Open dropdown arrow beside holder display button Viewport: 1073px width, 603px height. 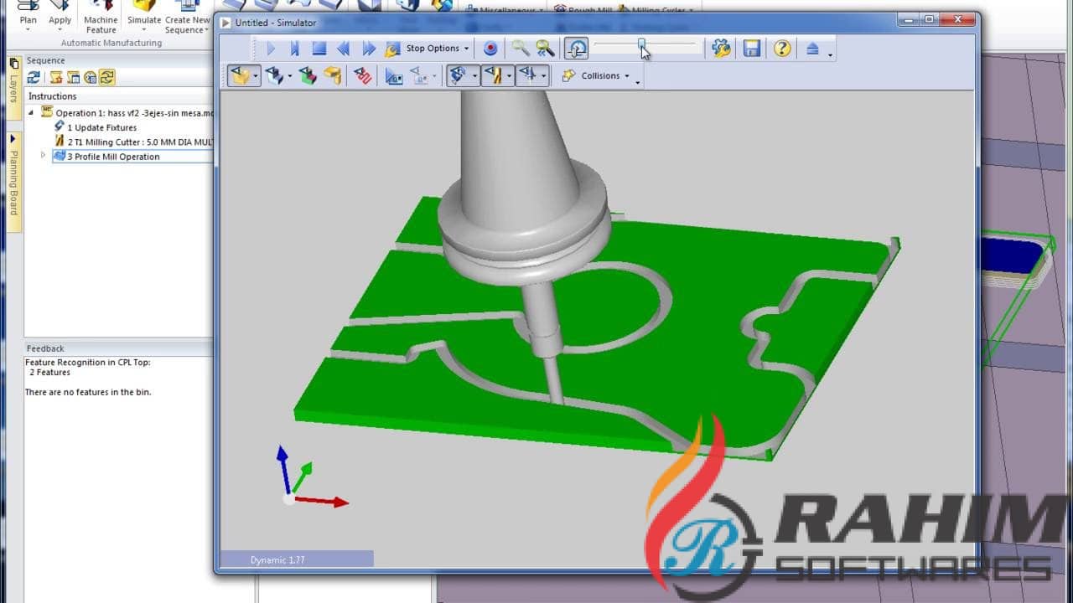click(x=543, y=76)
